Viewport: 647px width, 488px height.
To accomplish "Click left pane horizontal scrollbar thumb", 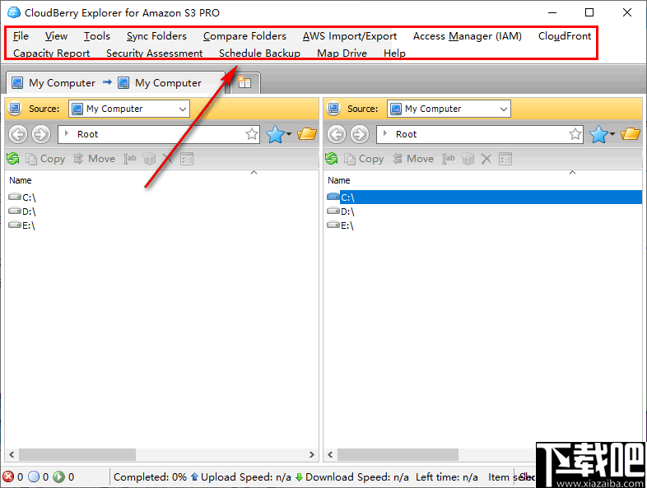I will click(77, 454).
